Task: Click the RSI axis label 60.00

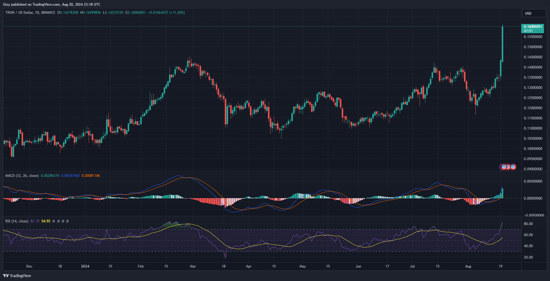Action: coord(528,235)
